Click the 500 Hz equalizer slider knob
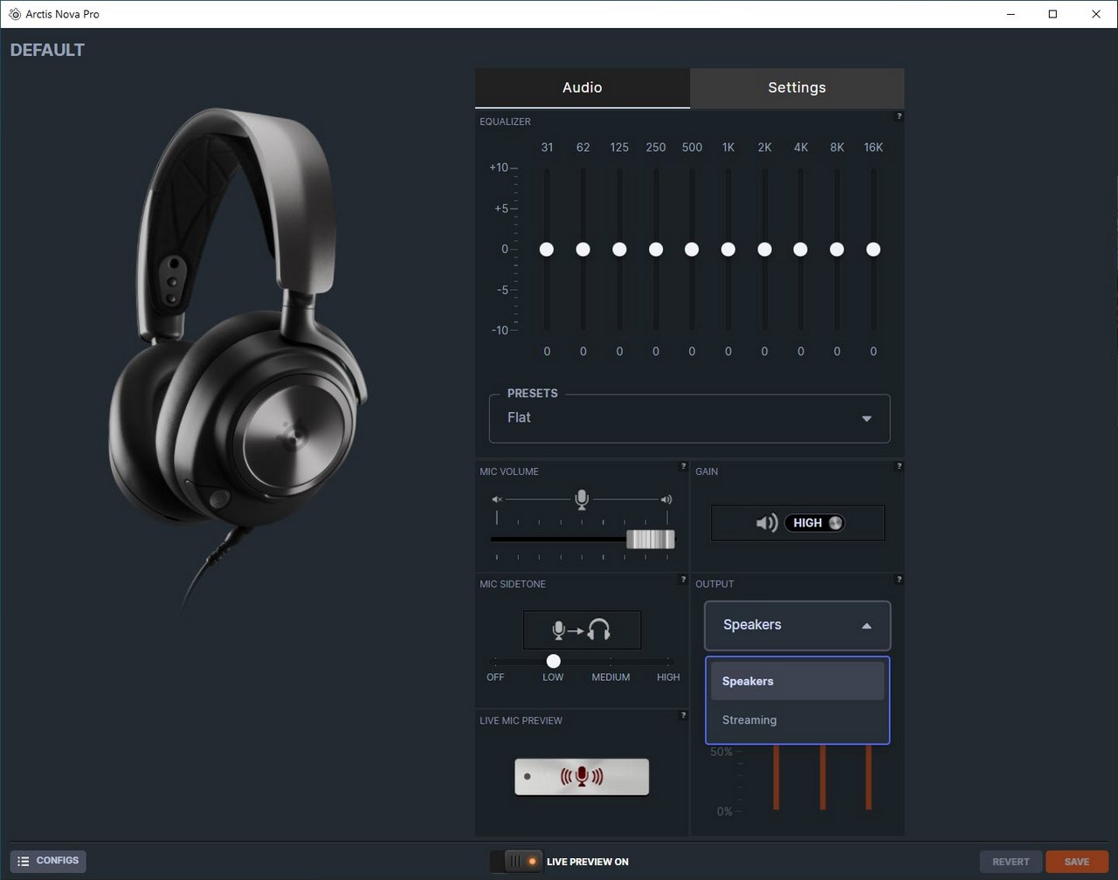This screenshot has height=880, width=1118. pyautogui.click(x=692, y=250)
